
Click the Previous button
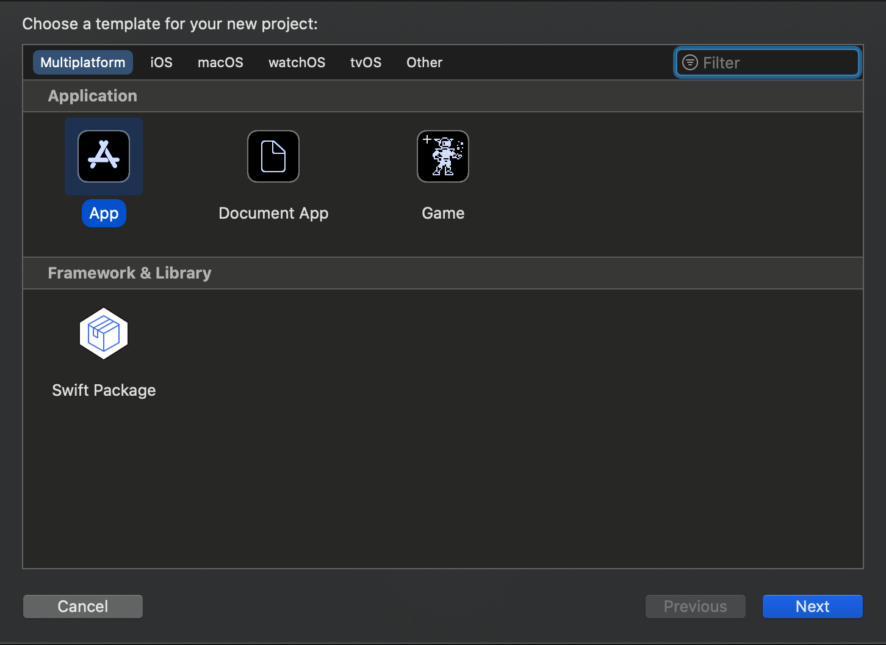point(696,607)
